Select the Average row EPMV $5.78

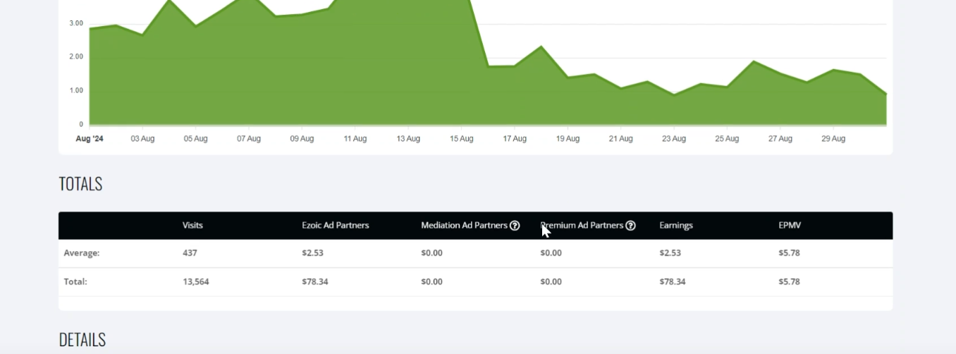pyautogui.click(x=789, y=253)
